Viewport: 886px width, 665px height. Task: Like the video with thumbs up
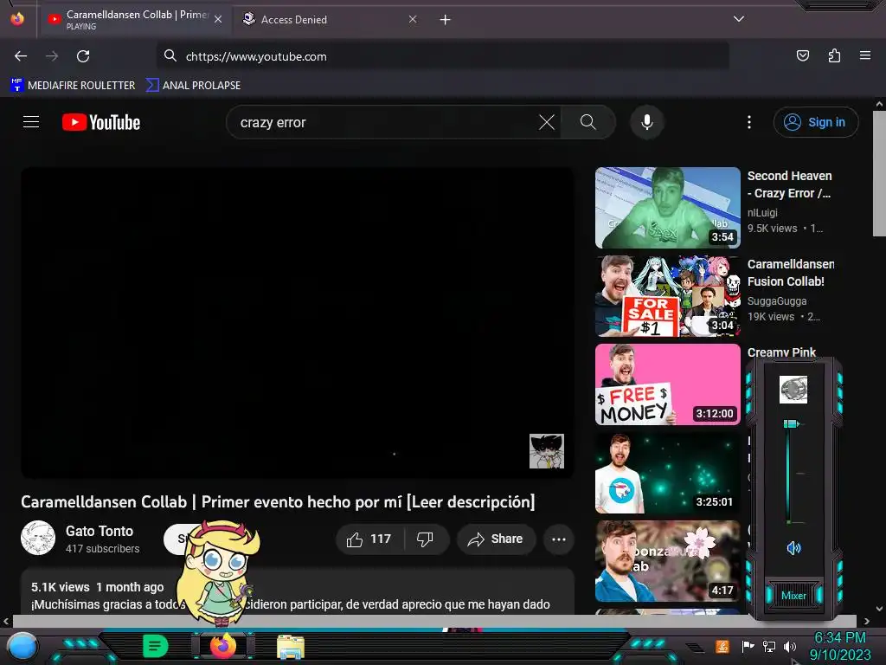point(369,539)
